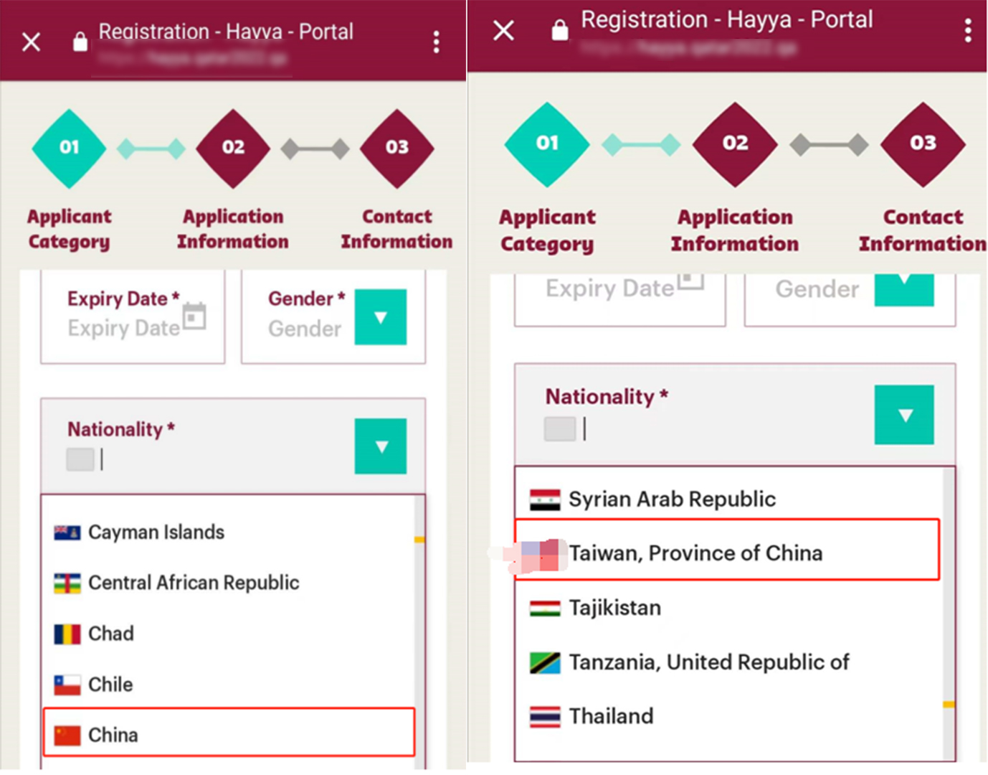Click the right nationality list scrollbar
This screenshot has height=775, width=988.
click(949, 610)
